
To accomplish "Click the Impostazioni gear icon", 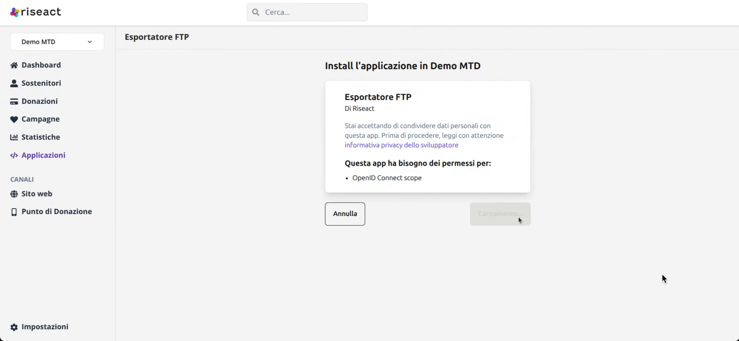I will click(x=14, y=327).
